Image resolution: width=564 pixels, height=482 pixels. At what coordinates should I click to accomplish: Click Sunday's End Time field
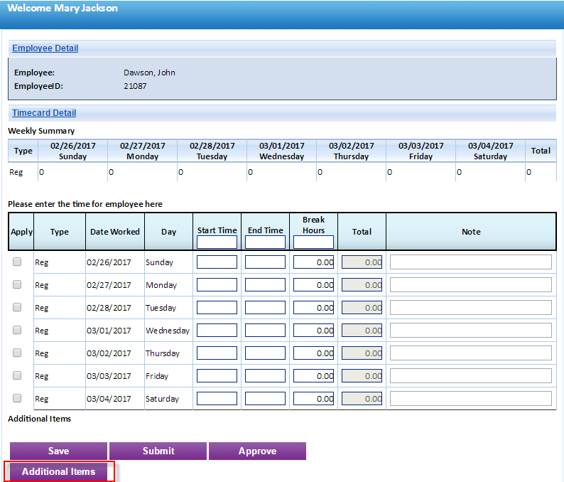(265, 262)
